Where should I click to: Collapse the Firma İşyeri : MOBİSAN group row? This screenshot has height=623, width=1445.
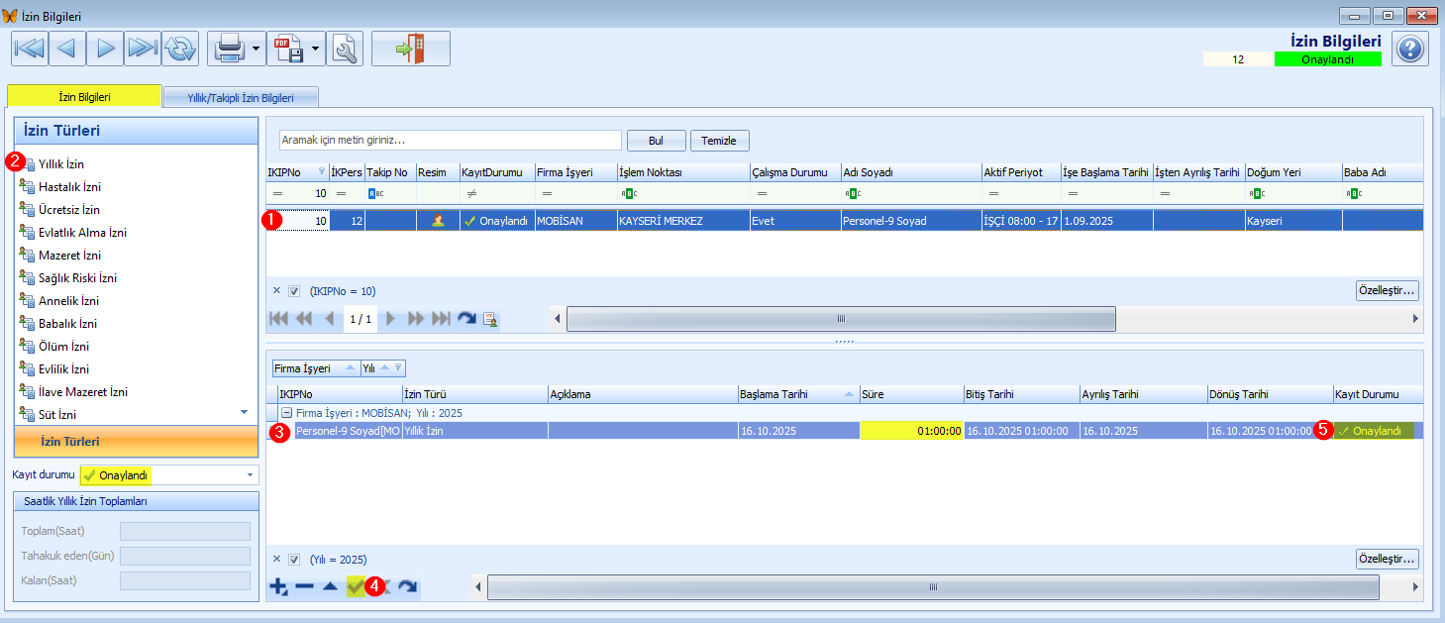pos(286,413)
